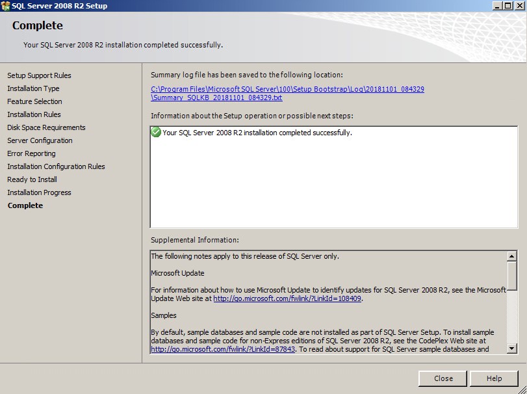Select the Installation Progress step

(x=40, y=192)
